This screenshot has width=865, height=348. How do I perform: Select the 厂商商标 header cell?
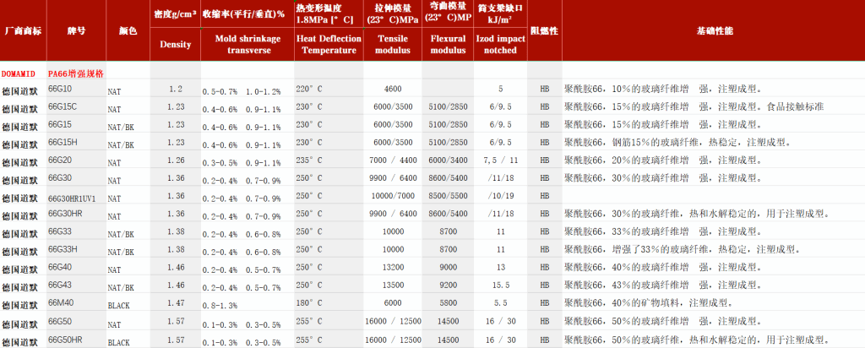click(x=23, y=30)
